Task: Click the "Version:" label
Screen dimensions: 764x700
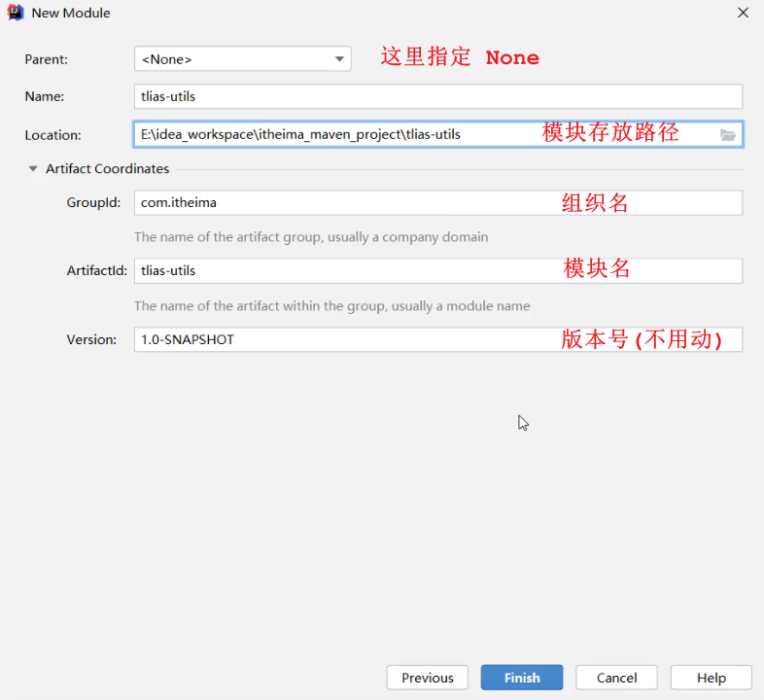Action: pyautogui.click(x=91, y=339)
